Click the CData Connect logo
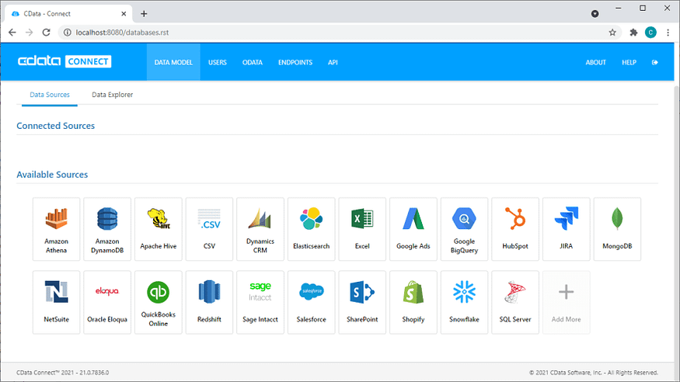The width and height of the screenshot is (680, 382). tap(65, 61)
